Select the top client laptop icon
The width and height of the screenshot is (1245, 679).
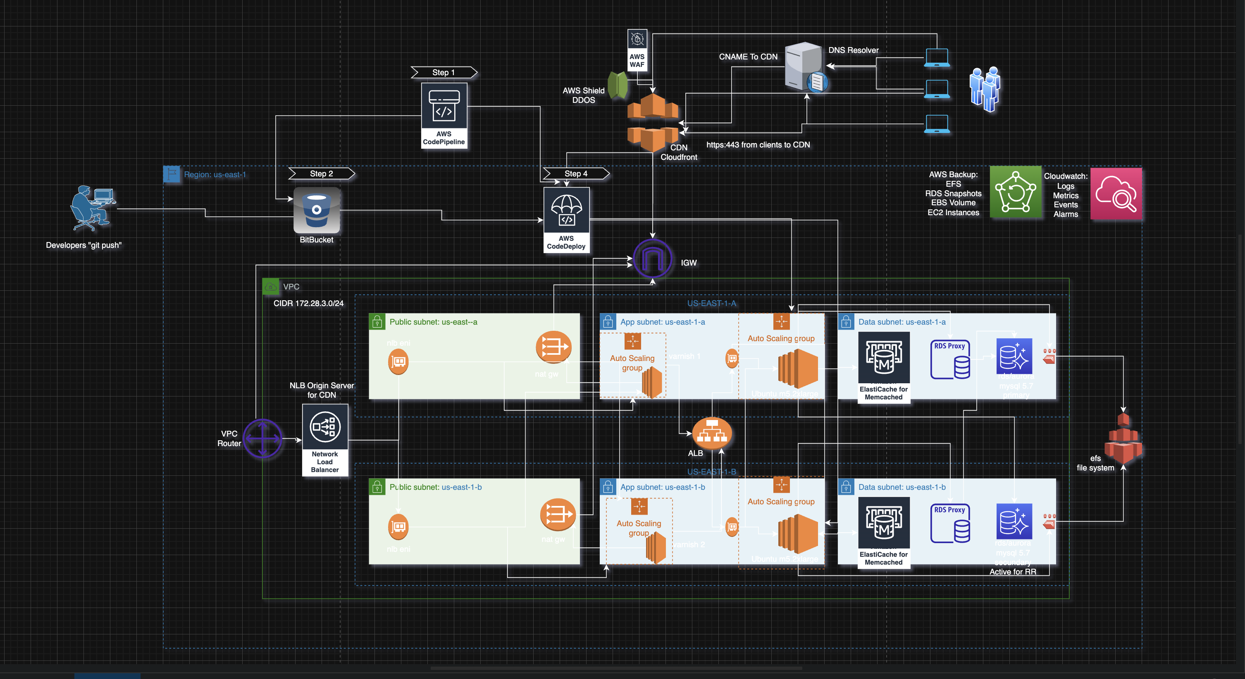(937, 58)
